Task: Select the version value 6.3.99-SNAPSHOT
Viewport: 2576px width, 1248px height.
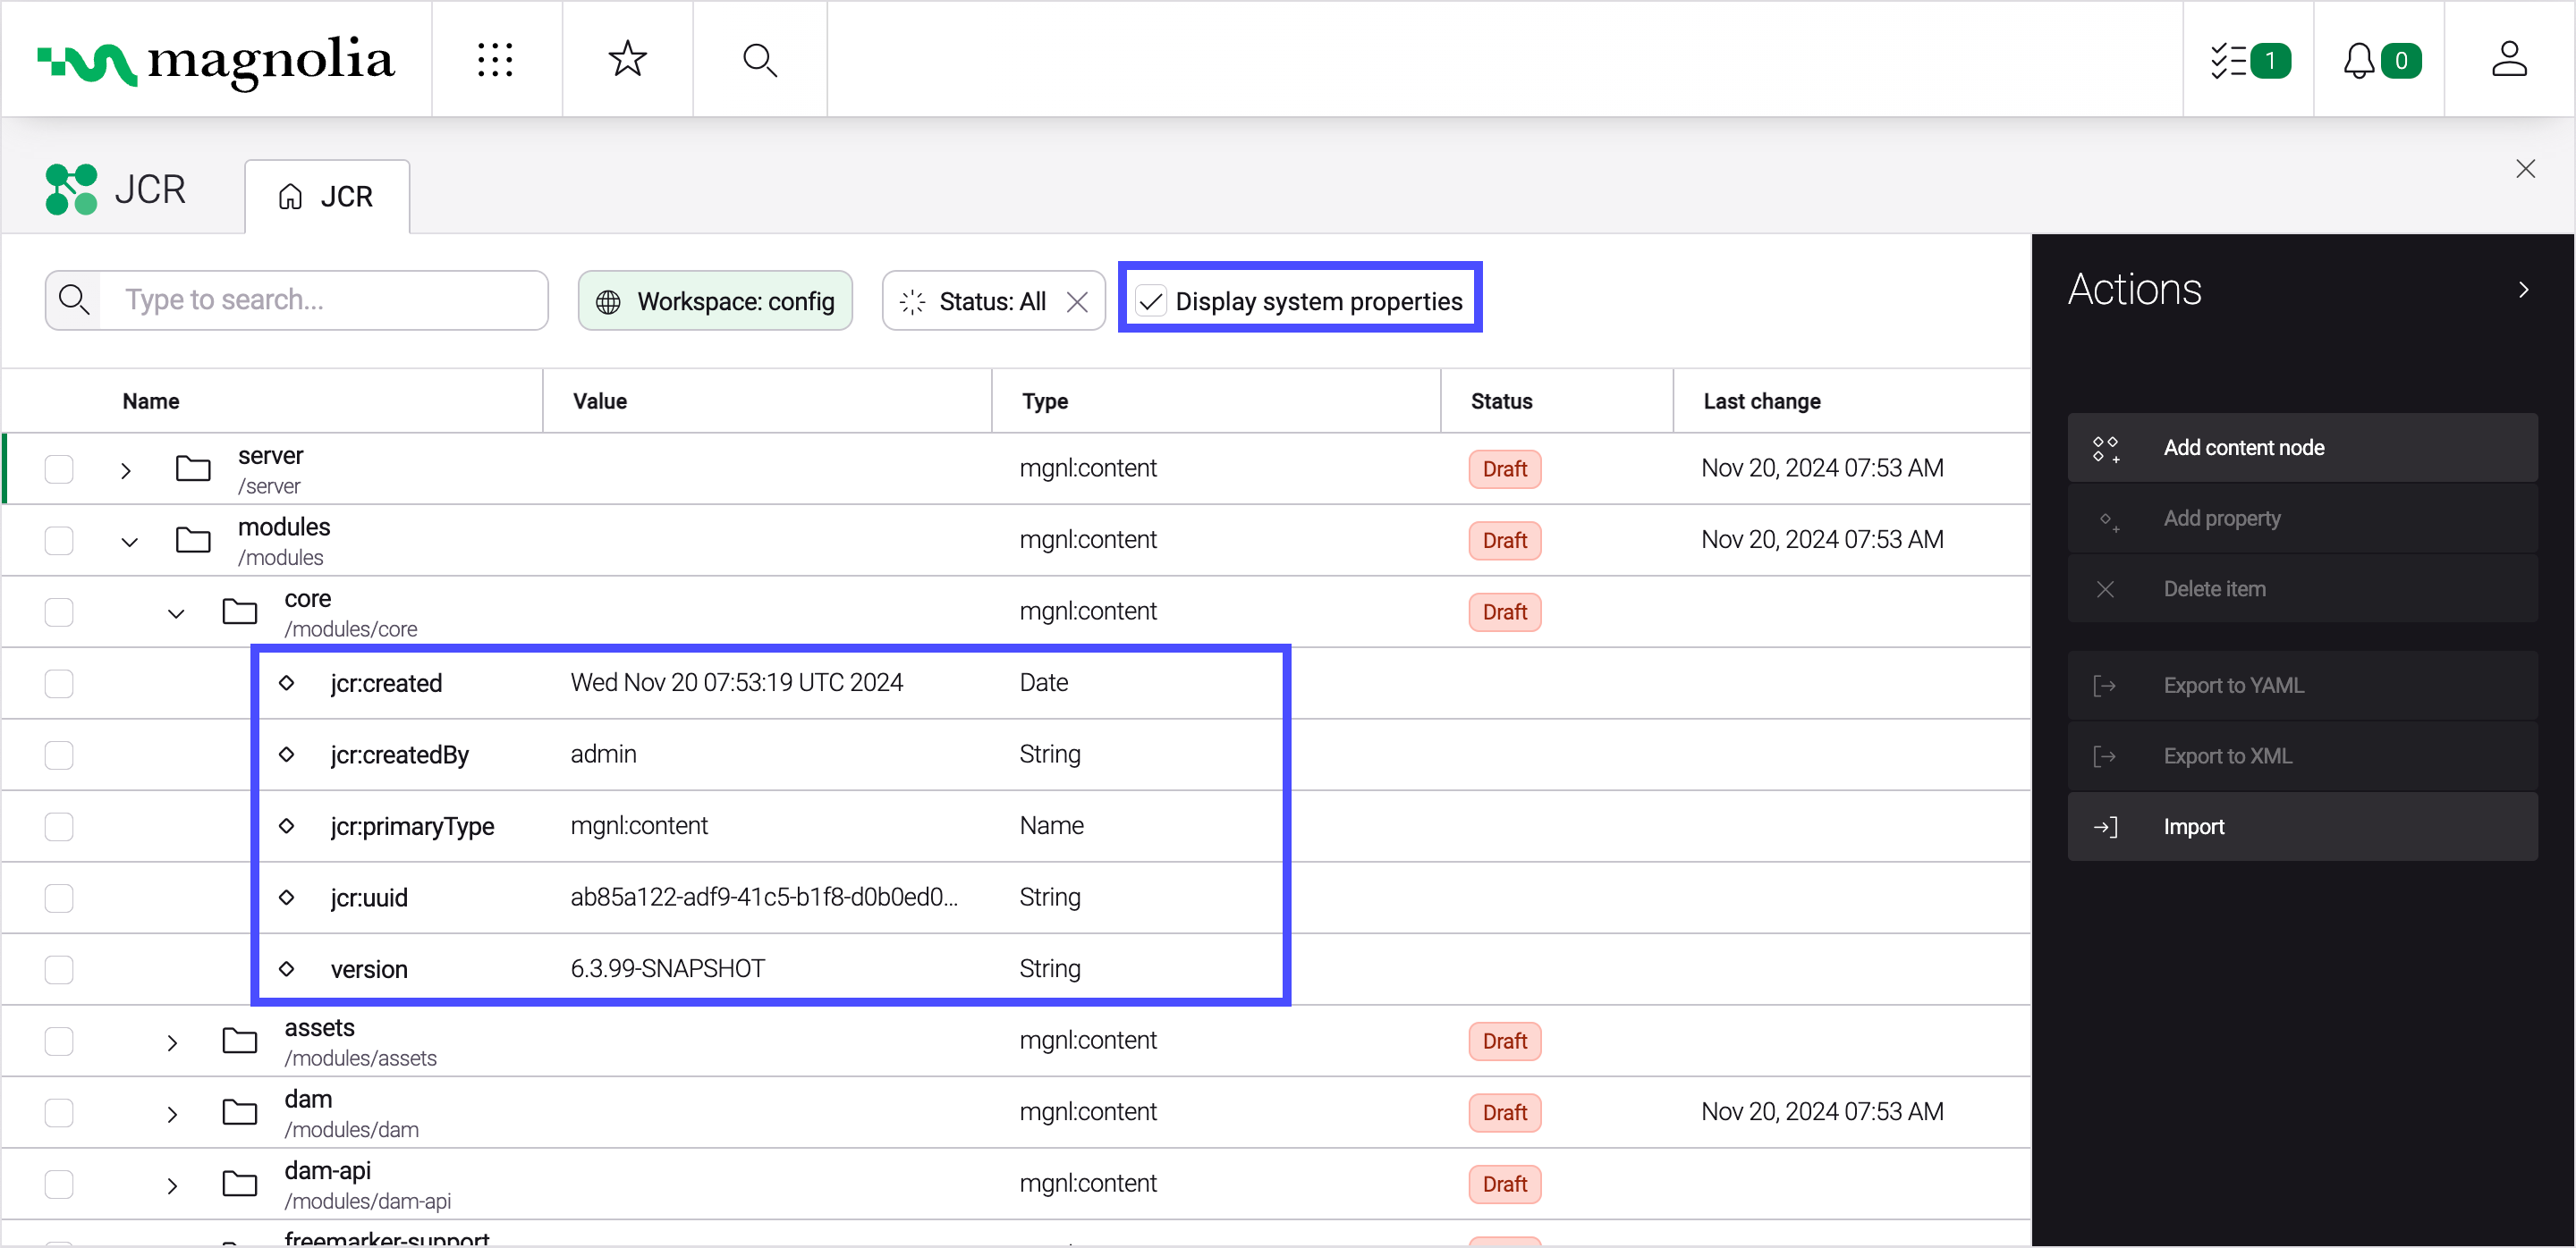Action: [667, 968]
